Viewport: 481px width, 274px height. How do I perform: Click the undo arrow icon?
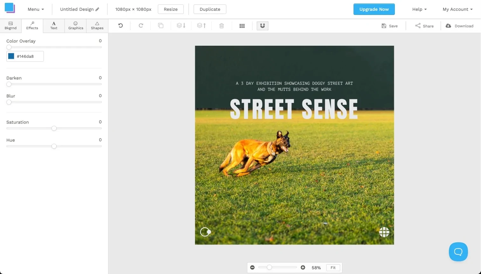(120, 26)
